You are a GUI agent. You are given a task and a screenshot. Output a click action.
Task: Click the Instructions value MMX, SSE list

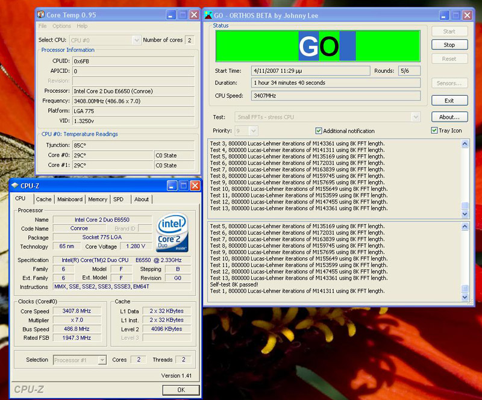(x=122, y=287)
